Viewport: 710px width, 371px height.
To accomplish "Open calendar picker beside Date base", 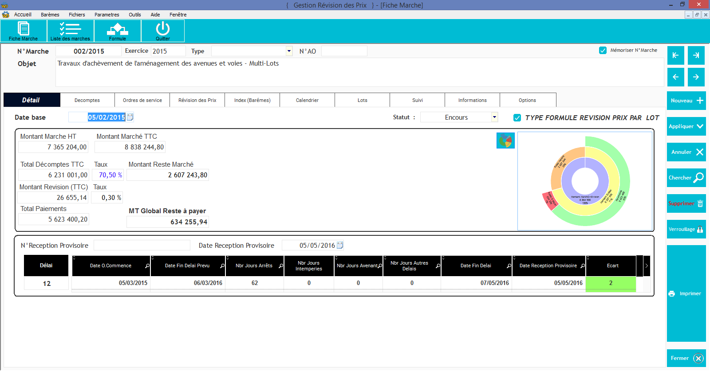I will (x=130, y=117).
